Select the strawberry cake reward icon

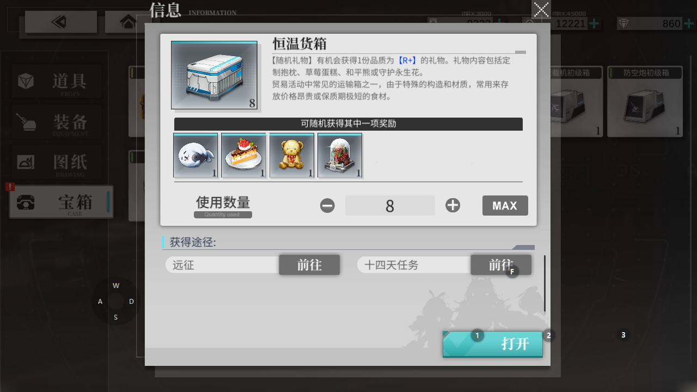[x=243, y=155]
